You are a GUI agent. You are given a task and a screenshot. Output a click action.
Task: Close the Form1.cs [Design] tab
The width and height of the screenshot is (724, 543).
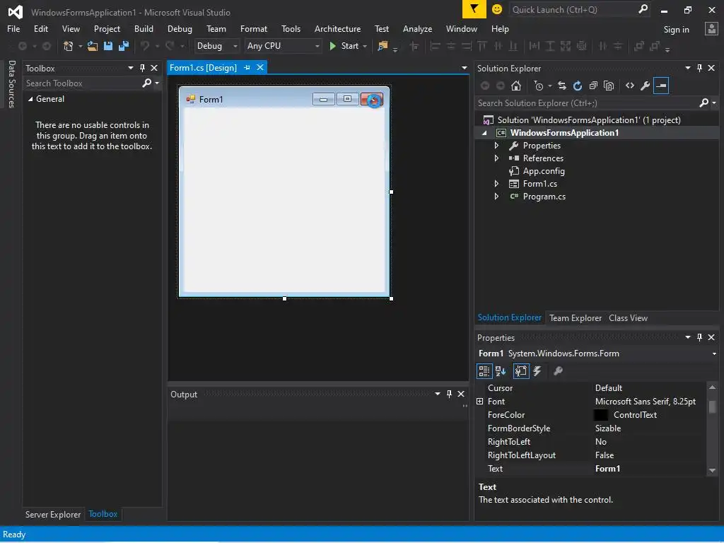click(260, 67)
